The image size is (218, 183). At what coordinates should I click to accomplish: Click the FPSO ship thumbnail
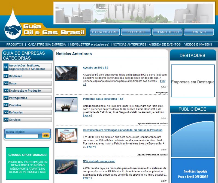click(66, 167)
